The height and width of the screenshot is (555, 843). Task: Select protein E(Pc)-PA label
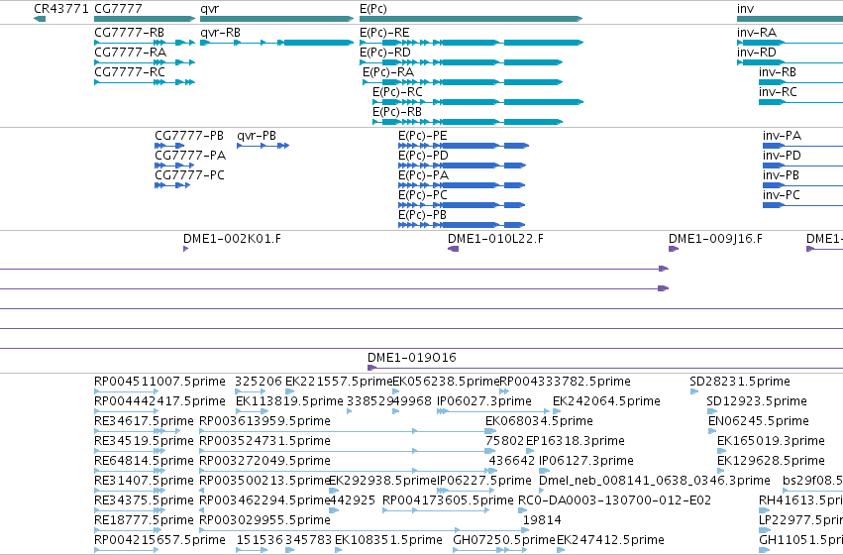(x=423, y=175)
